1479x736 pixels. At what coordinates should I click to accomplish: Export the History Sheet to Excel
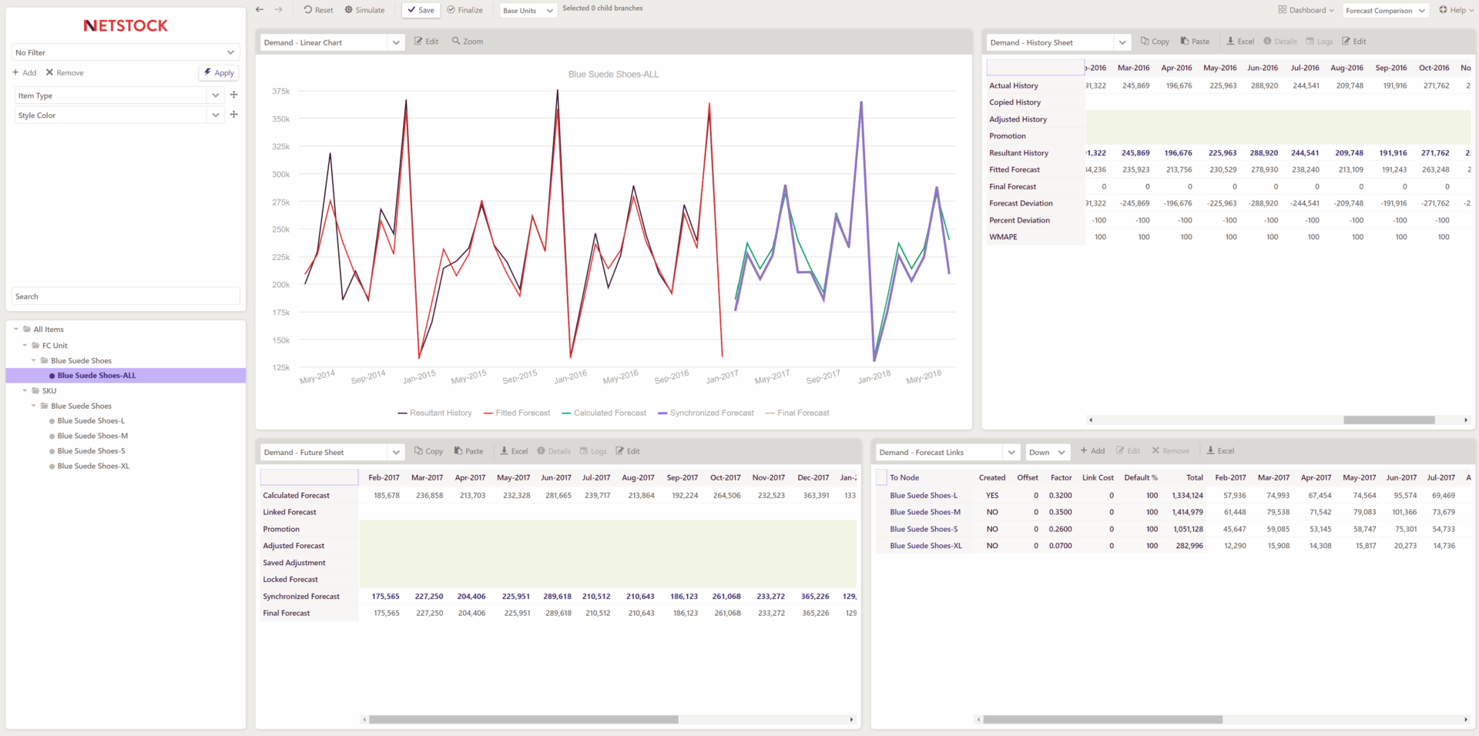(1240, 42)
